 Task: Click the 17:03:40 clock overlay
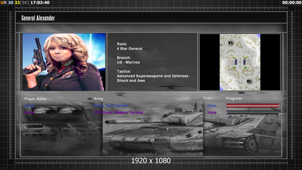(x=40, y=3)
